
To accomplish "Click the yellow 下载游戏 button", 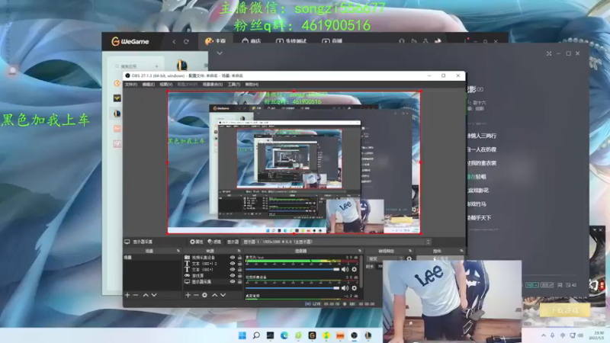I will [565, 310].
